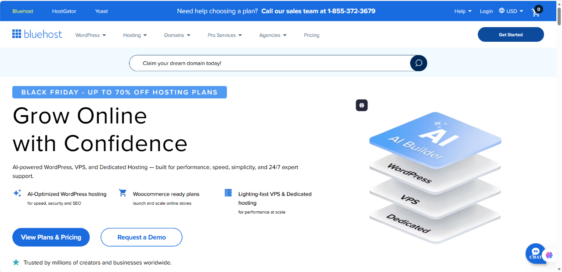Click the VPS server feature icon
Screen dimensions: 562x272
point(228,193)
